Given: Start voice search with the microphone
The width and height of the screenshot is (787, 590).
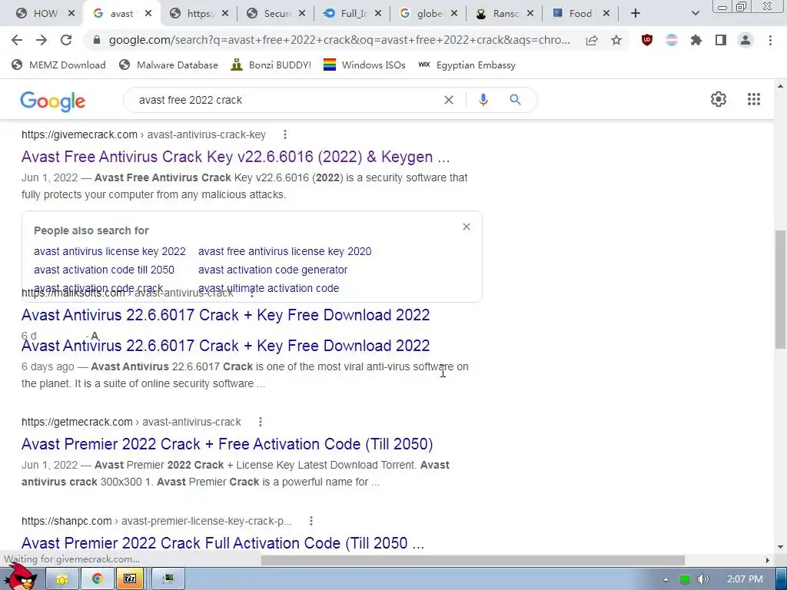Looking at the screenshot, I should pos(483,100).
